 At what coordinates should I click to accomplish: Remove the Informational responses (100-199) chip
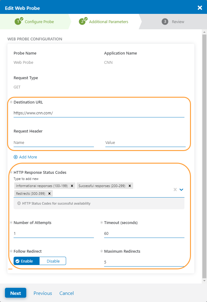(x=72, y=186)
